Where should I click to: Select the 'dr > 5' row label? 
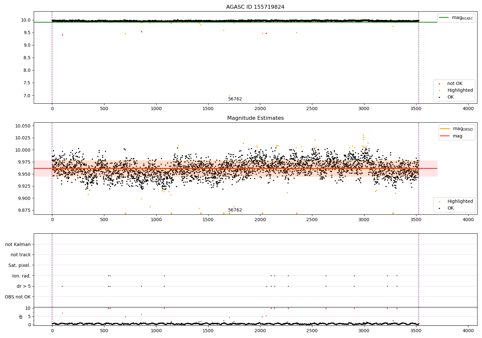tap(24, 286)
